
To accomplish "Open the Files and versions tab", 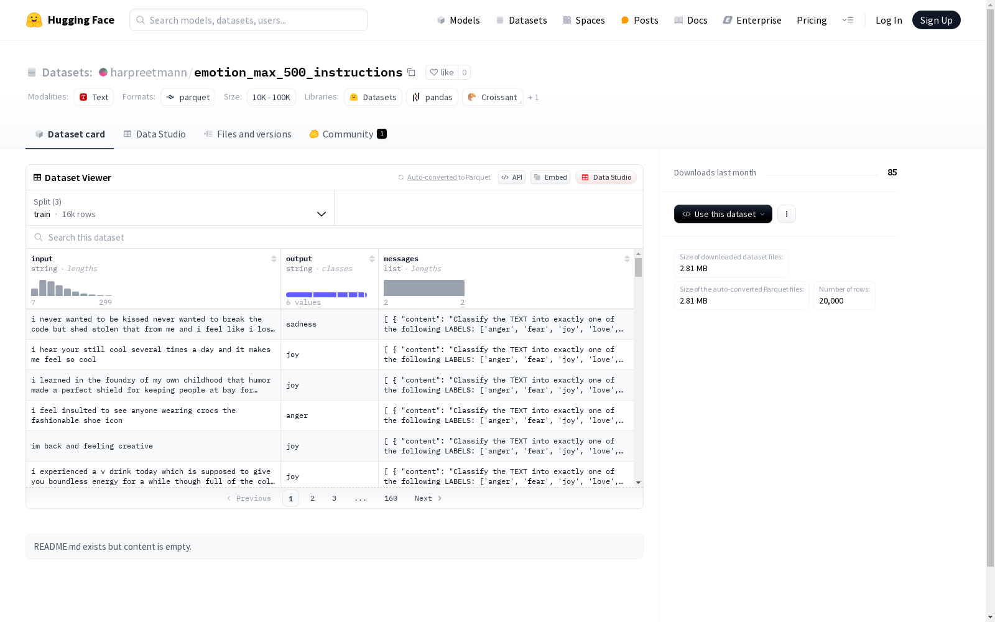I will point(248,134).
